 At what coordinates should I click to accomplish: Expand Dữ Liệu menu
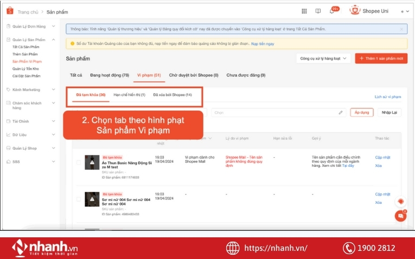click(54, 134)
